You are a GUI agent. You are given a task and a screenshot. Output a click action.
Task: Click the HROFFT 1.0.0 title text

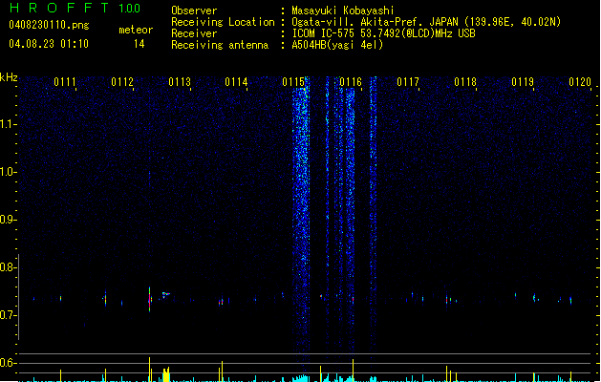(x=75, y=8)
